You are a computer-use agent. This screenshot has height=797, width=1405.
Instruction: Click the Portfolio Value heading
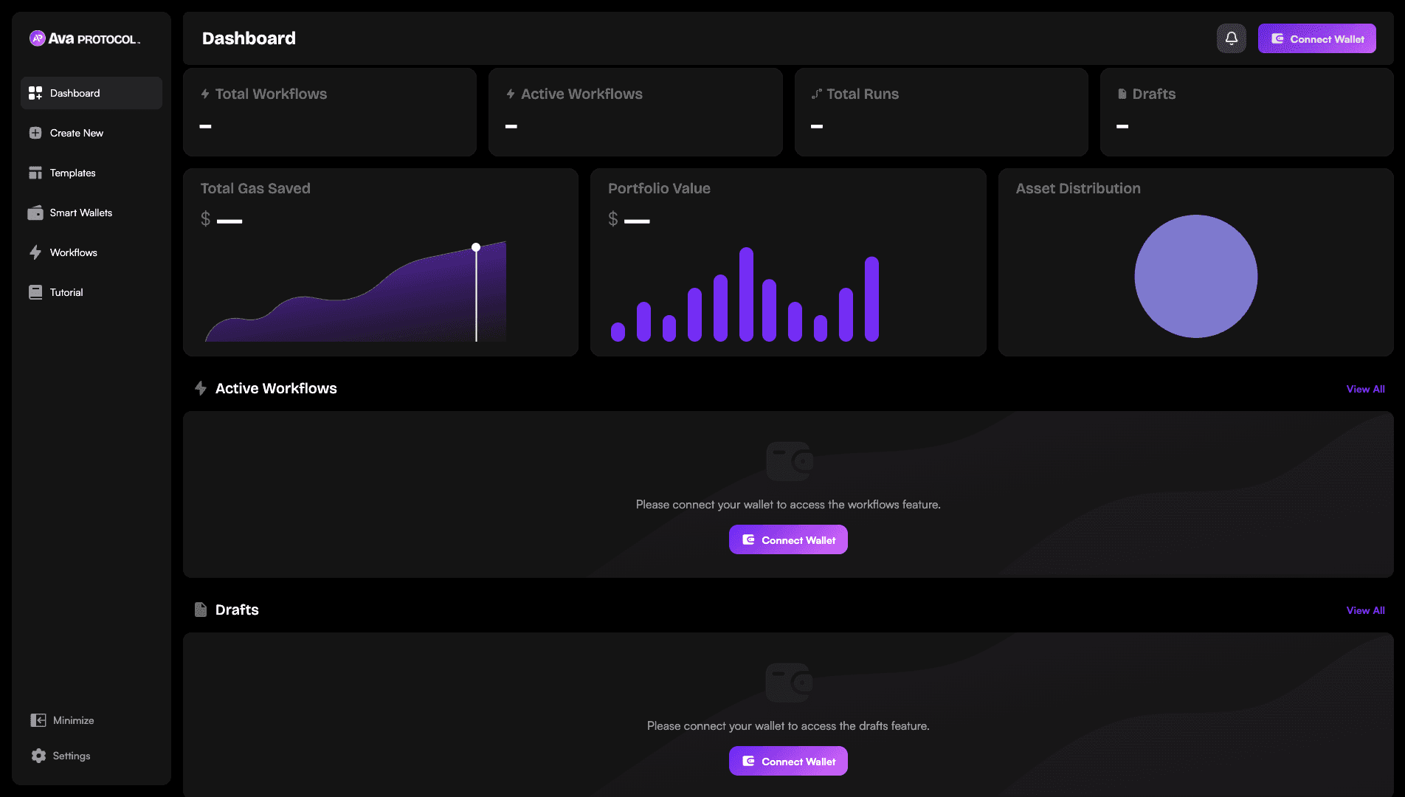tap(659, 188)
